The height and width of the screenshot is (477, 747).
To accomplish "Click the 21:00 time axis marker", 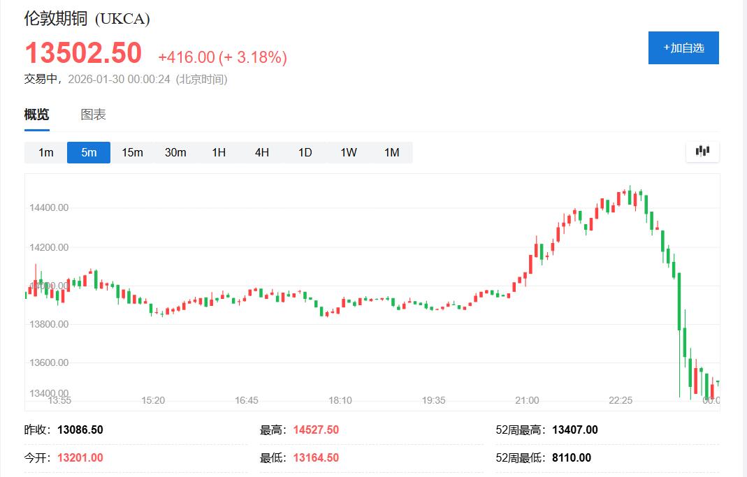I will pos(527,400).
